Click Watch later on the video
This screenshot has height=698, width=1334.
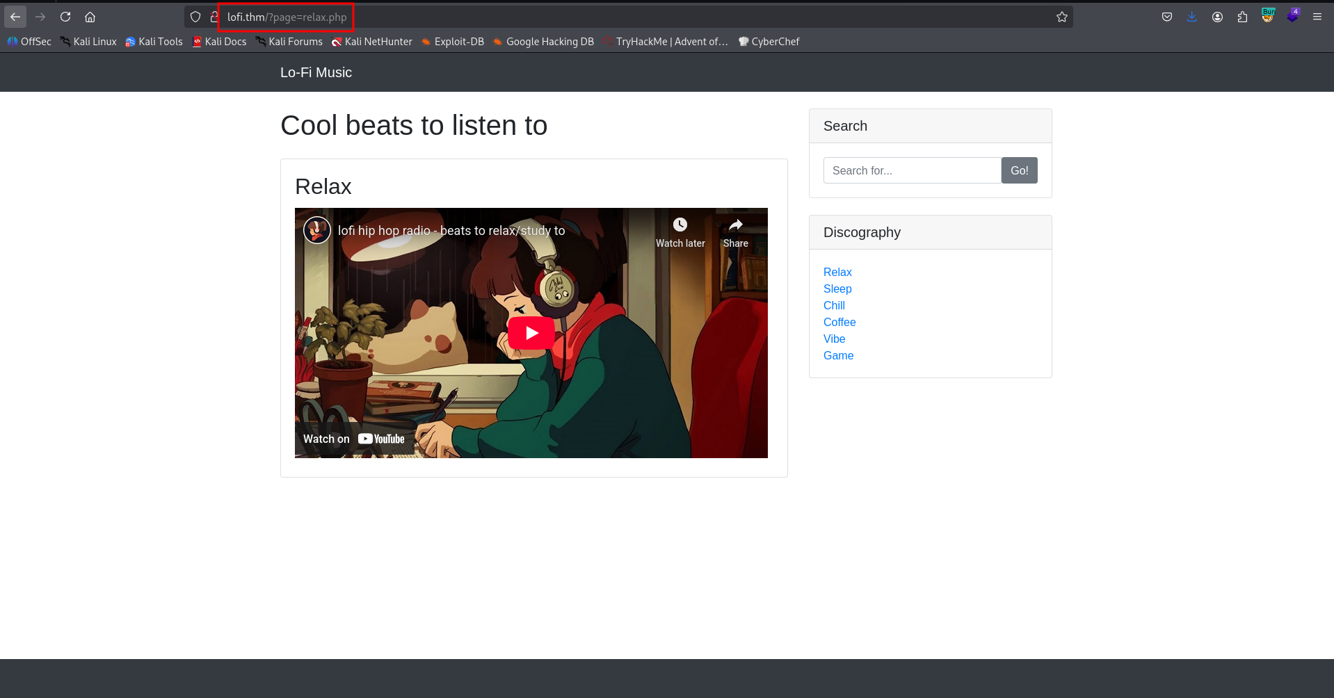680,232
